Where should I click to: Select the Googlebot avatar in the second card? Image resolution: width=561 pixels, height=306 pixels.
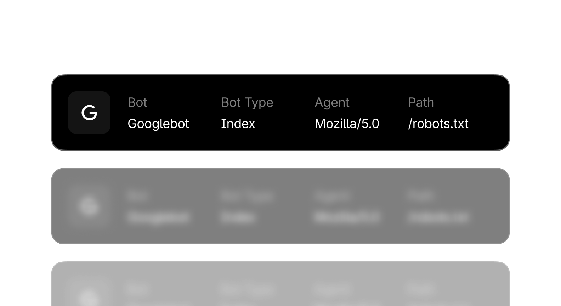point(89,206)
